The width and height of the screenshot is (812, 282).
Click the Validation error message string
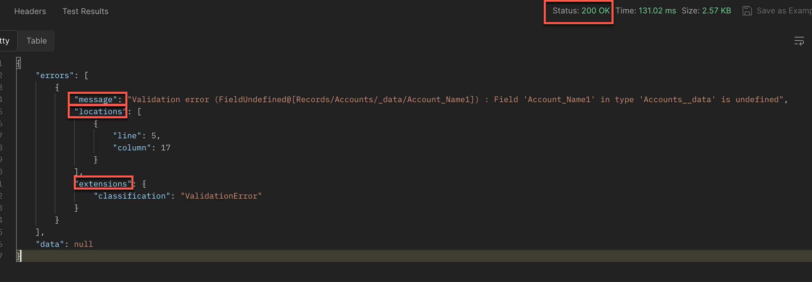coord(456,99)
